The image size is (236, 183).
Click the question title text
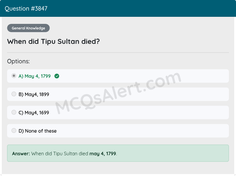click(53, 42)
